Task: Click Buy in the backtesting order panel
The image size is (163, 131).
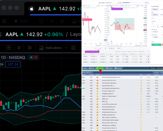Action: click(157, 45)
